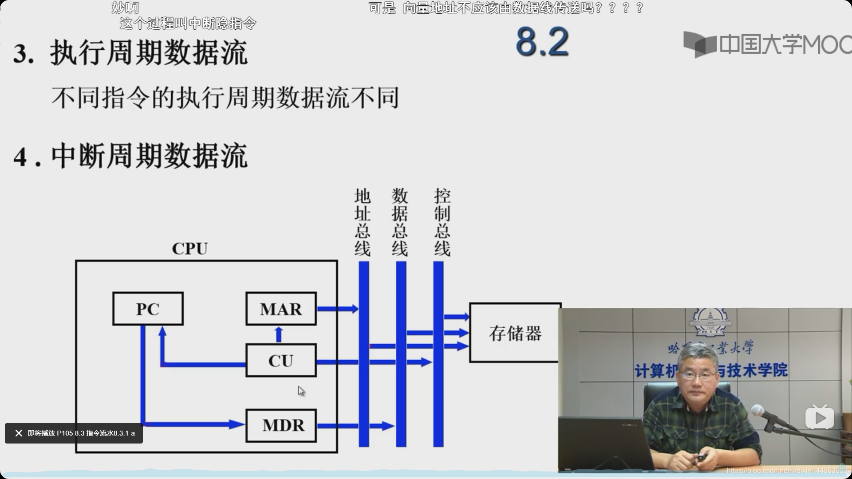Click the PC register block in CPU diagram
This screenshot has width=852, height=479.
(148, 309)
